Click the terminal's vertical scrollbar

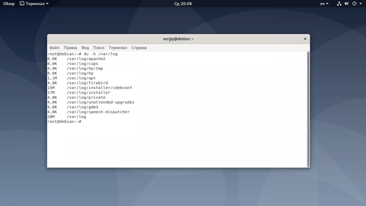pyautogui.click(x=308, y=107)
